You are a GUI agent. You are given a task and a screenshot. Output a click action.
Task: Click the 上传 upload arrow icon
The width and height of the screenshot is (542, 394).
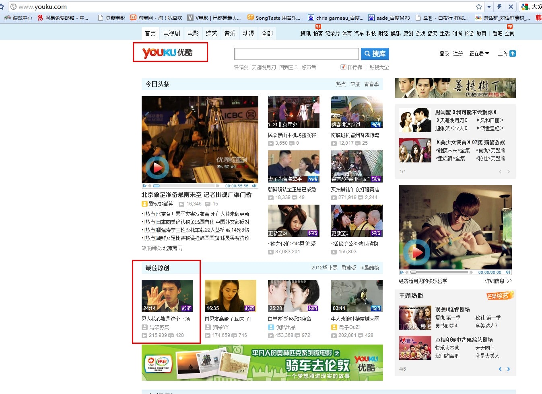tap(513, 53)
